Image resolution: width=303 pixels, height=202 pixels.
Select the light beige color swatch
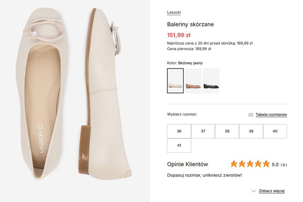click(175, 81)
